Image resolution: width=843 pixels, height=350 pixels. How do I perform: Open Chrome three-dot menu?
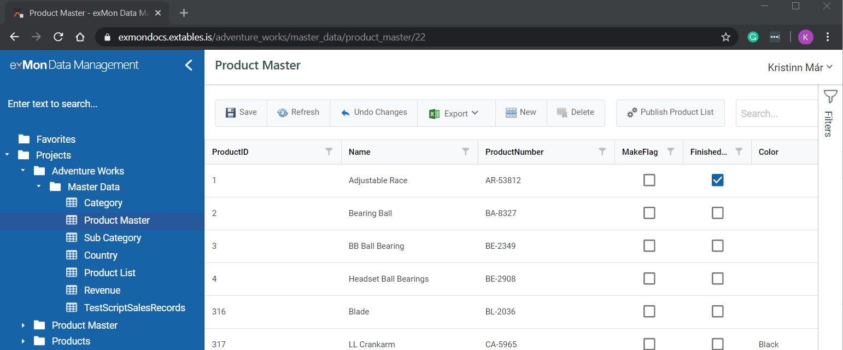tap(828, 37)
